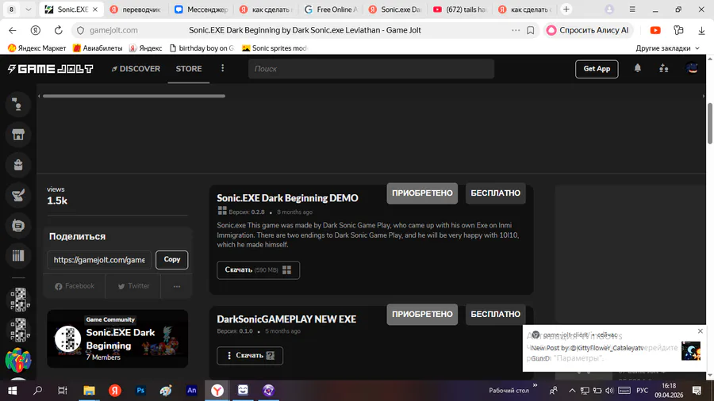714x401 pixels.
Task: Open the Windows Start menu
Action: 12,391
